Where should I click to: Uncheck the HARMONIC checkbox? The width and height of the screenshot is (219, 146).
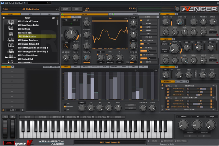tap(65, 107)
